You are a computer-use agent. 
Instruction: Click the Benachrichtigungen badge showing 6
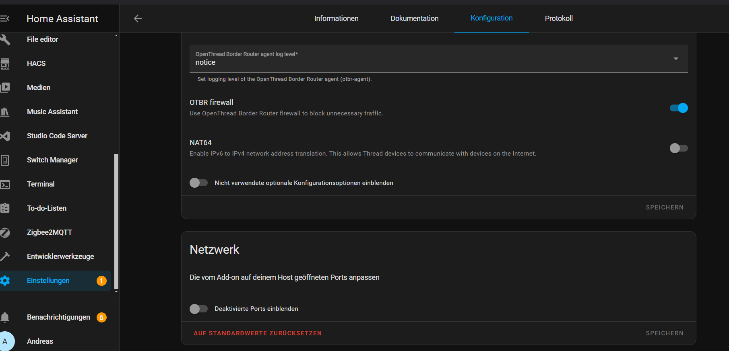pos(101,317)
